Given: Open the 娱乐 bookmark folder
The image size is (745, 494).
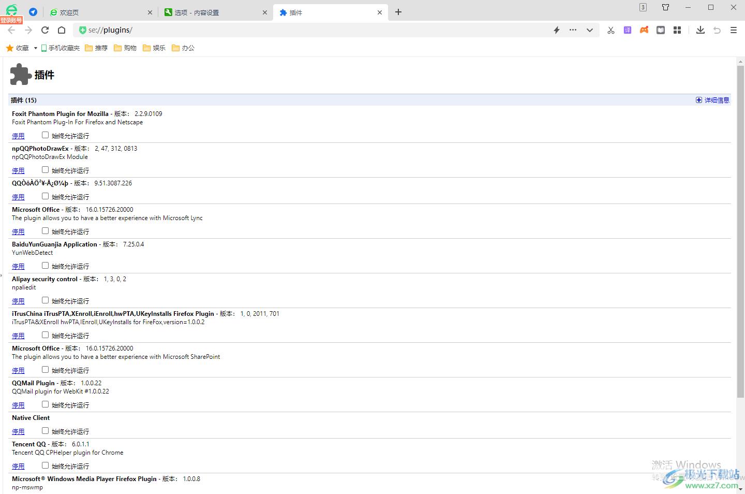Looking at the screenshot, I should [154, 48].
